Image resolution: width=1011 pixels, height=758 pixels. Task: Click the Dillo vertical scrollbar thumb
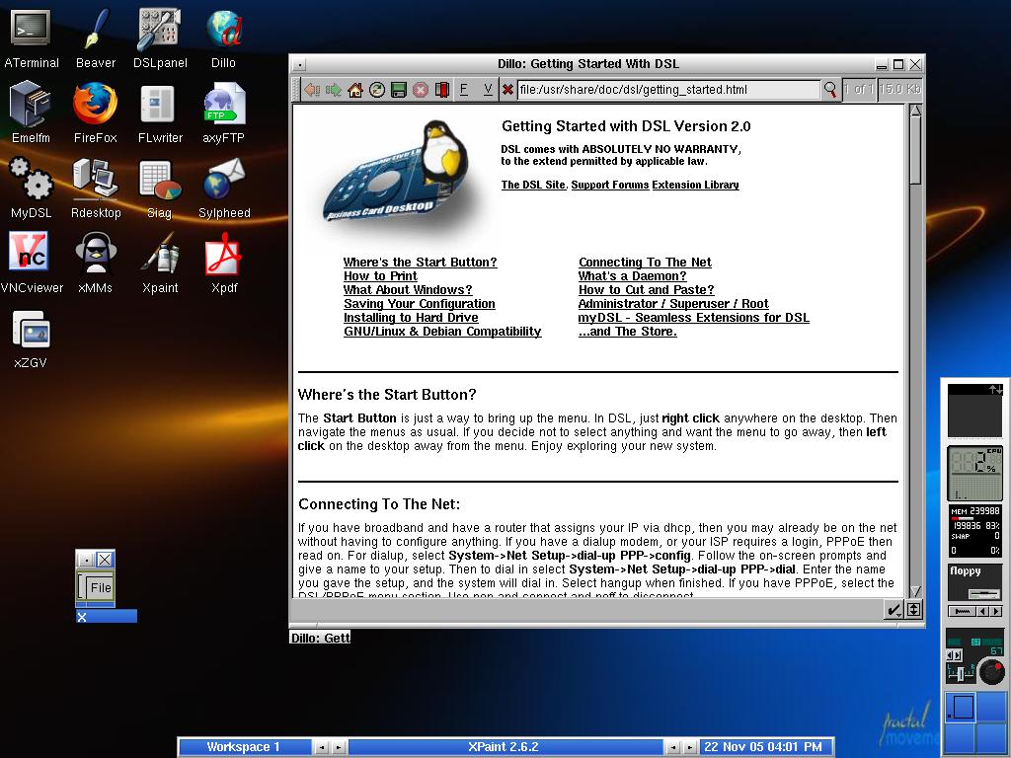915,150
